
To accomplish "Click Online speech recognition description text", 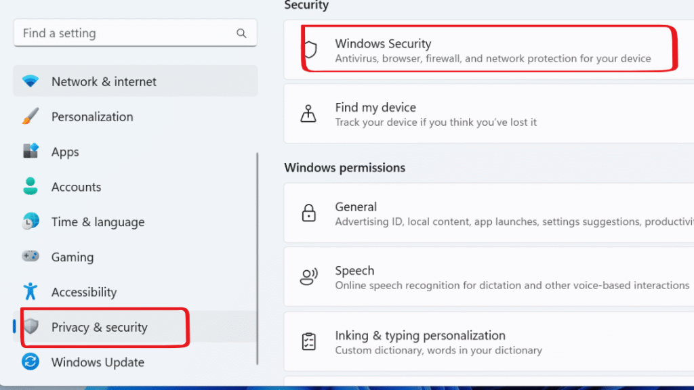I will point(512,285).
